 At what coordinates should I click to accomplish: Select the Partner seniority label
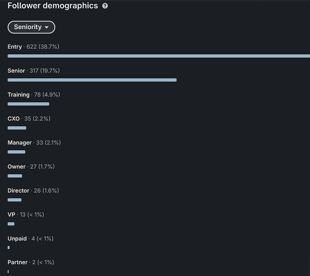17,262
